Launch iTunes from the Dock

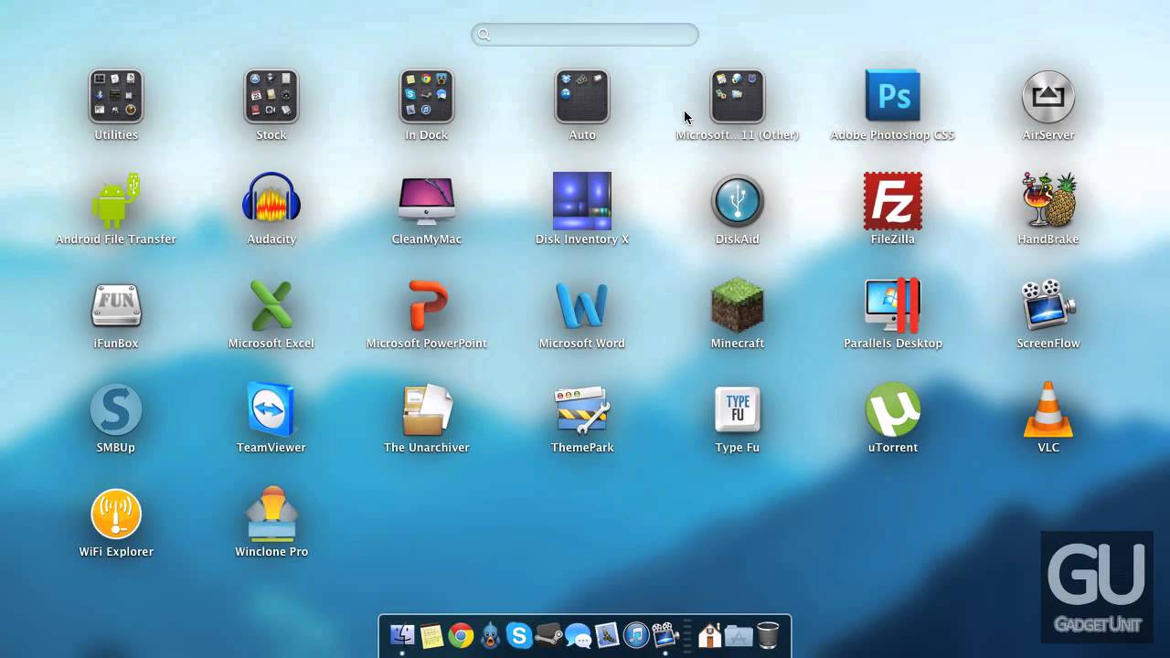pos(636,635)
